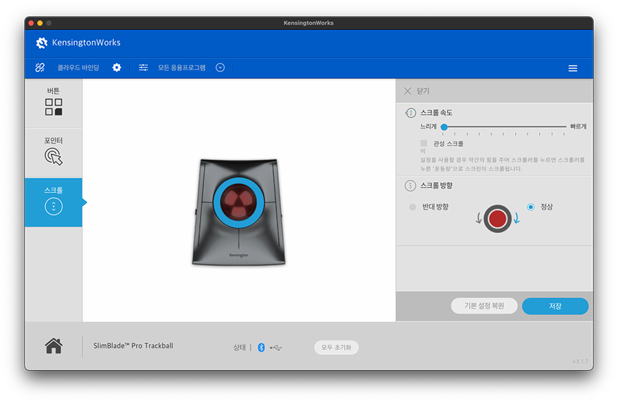Switch to the 버튼 tab

(x=54, y=102)
